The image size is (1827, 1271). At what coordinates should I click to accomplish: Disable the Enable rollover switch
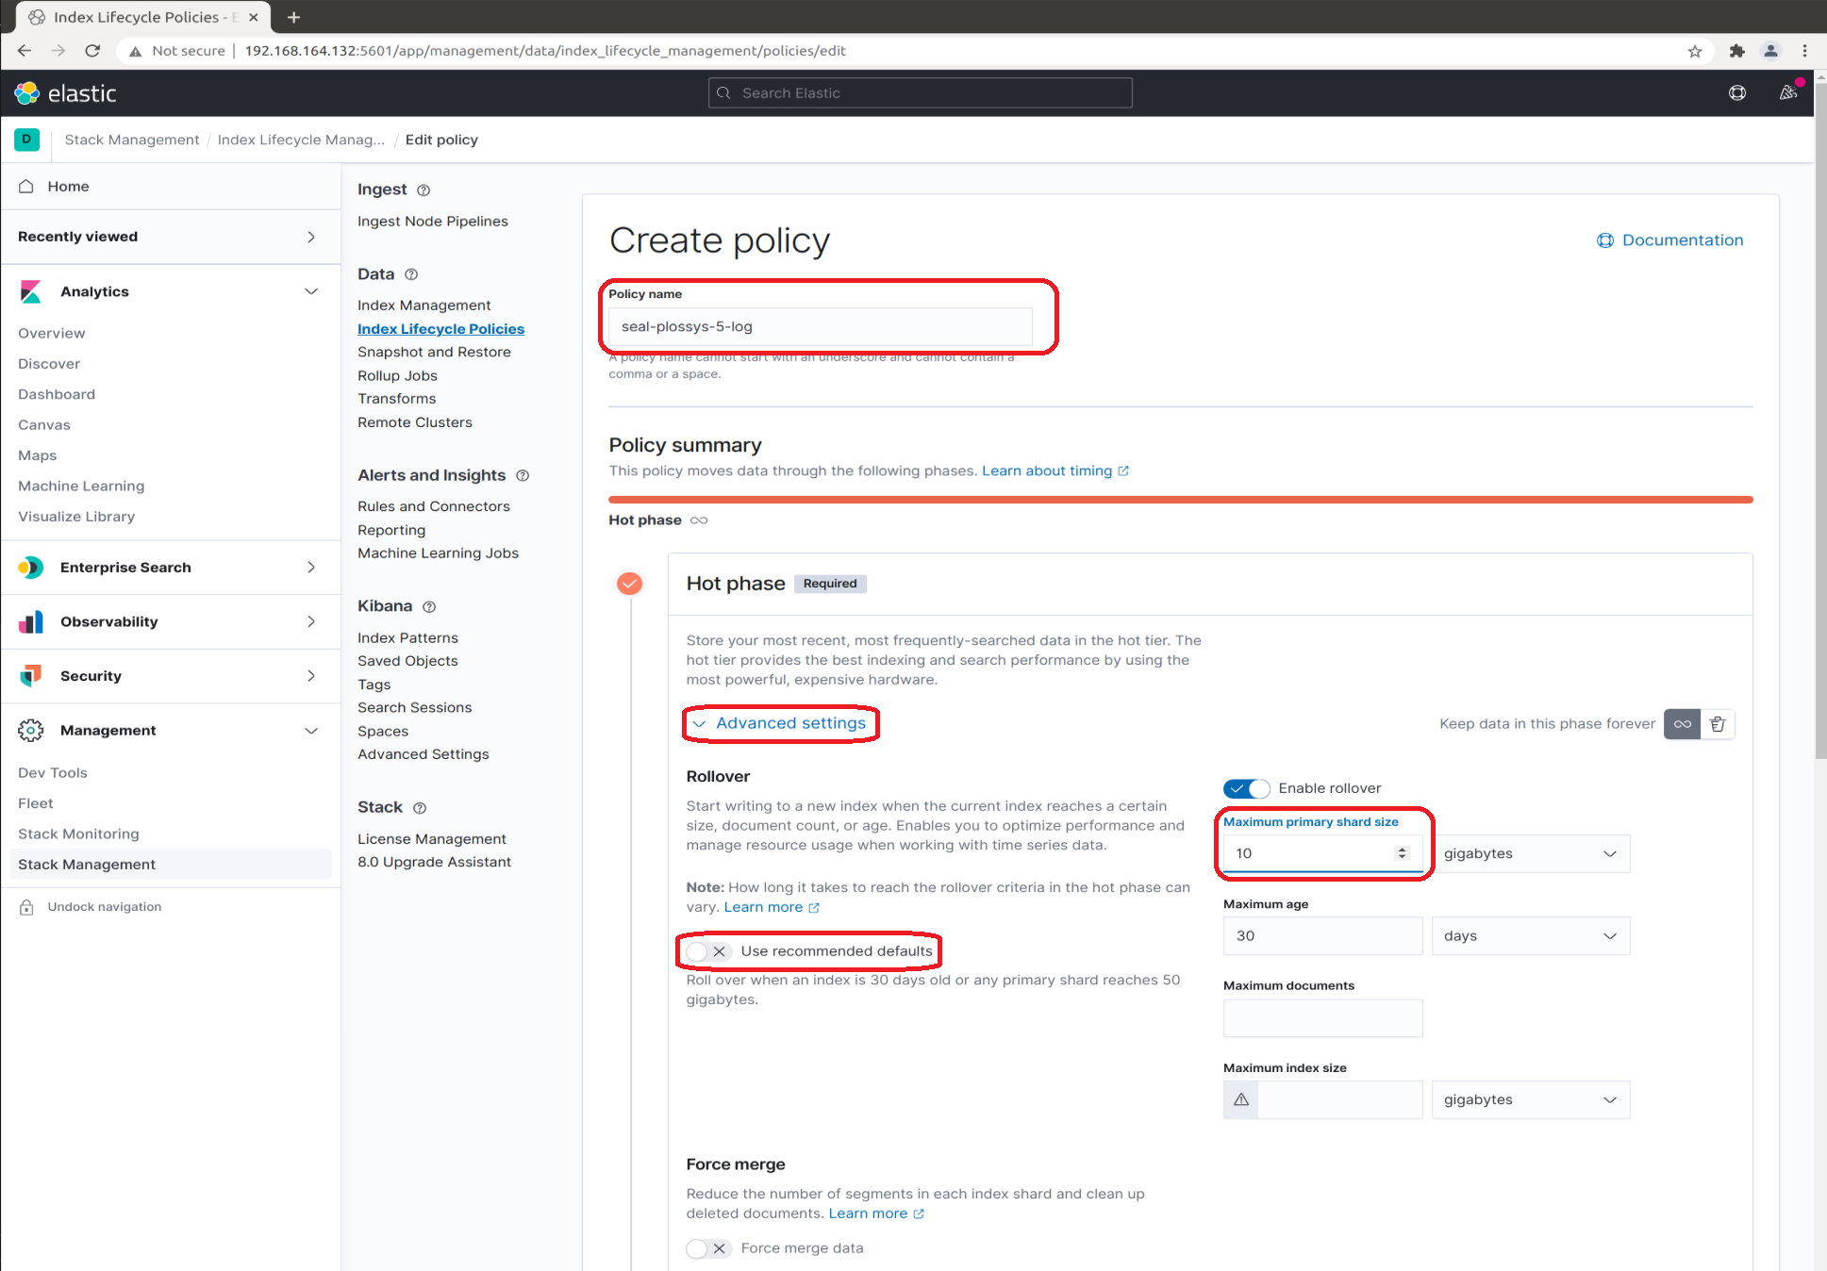tap(1246, 788)
